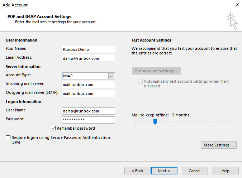The image size is (242, 178).
Task: Select the Email Address text field
Action: coord(88,58)
